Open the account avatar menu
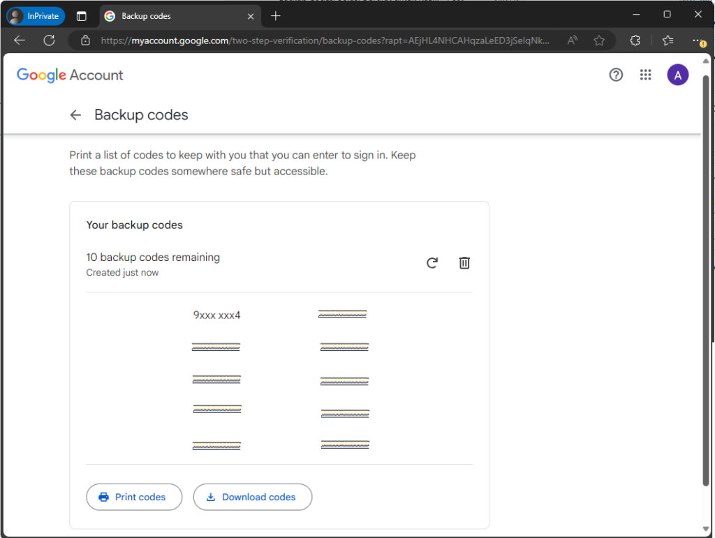 pos(677,75)
